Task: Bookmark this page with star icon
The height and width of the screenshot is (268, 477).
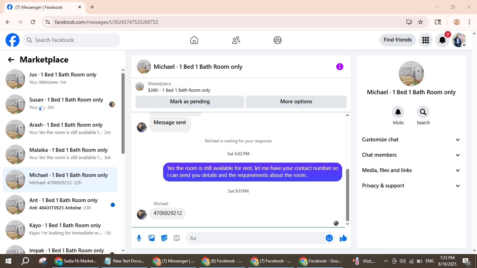Action: [420, 22]
